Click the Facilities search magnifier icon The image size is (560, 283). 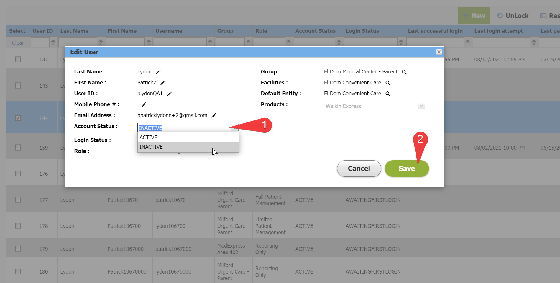tap(387, 83)
